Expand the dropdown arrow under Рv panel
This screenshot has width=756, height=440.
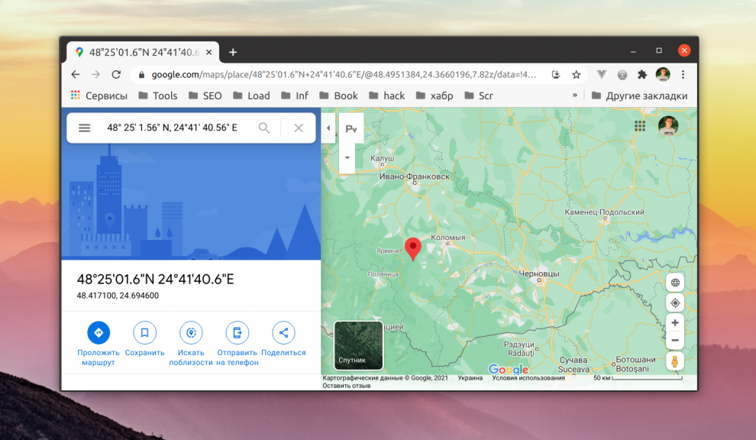click(347, 158)
